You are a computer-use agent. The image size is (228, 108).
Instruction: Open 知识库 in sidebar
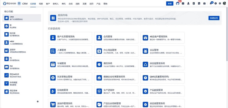22,34
